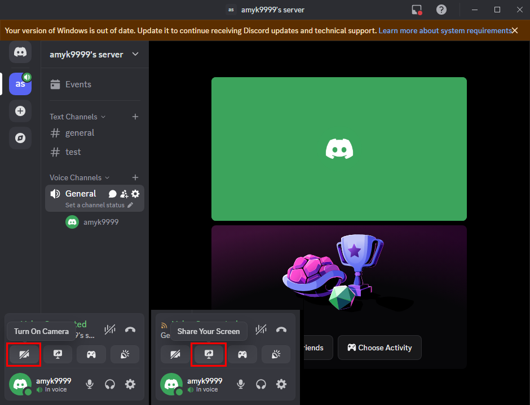The image size is (530, 405).
Task: Open chat bubble icon on General voice channel
Action: click(x=113, y=194)
